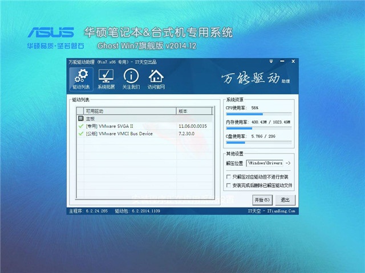
Task: Enable 安装完成后删除已解压驱动文件 checkbox
Action: pos(229,185)
